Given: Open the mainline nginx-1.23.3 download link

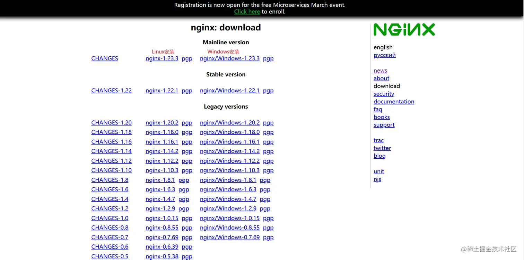Looking at the screenshot, I should click(162, 58).
